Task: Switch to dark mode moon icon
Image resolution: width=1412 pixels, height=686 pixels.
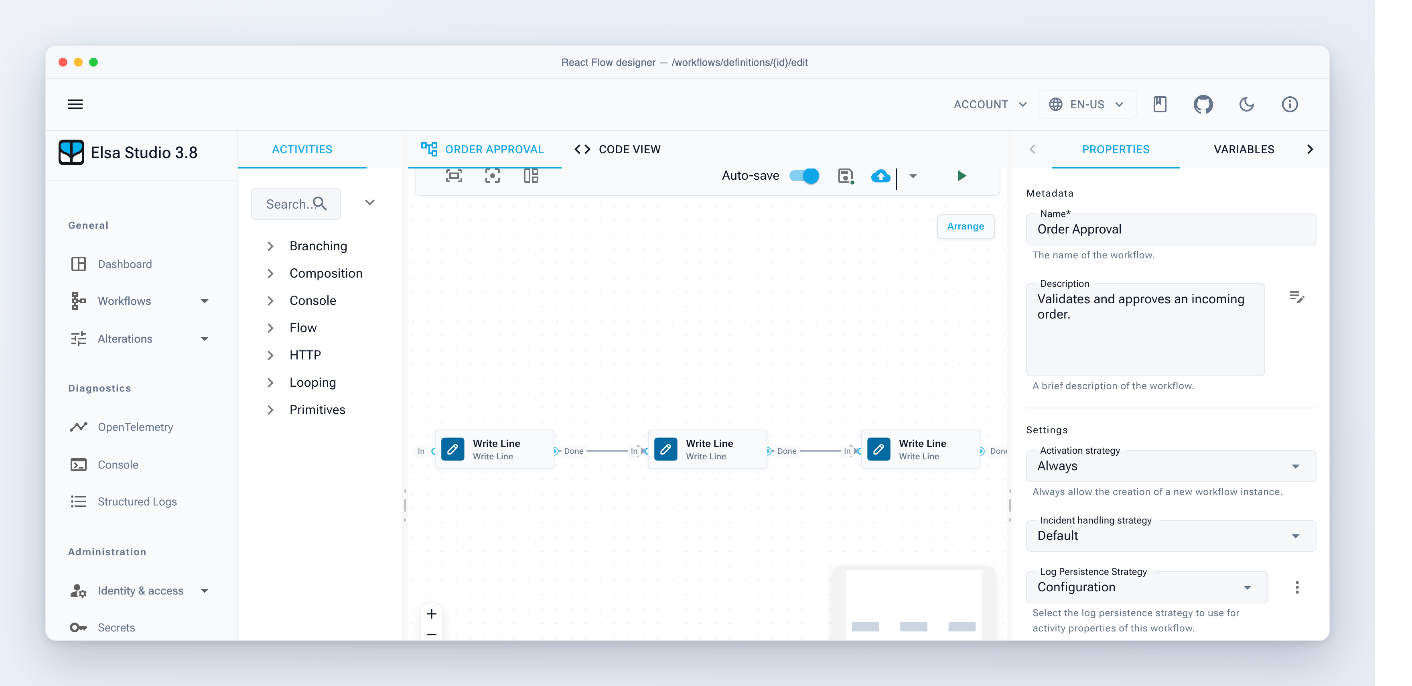Action: click(1246, 104)
